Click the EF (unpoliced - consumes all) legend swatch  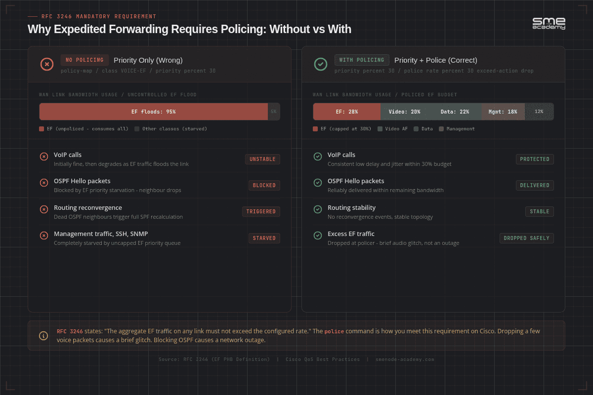[42, 129]
